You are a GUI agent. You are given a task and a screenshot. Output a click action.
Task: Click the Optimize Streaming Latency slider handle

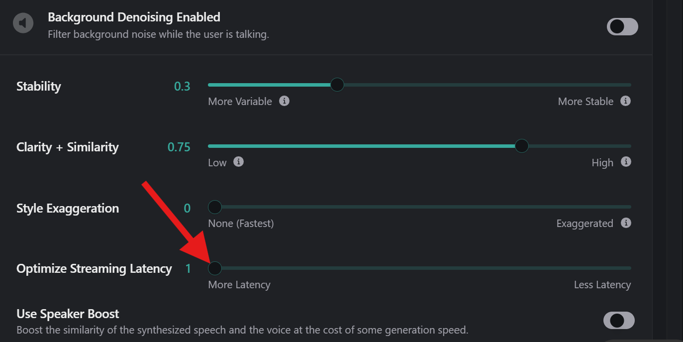coord(215,268)
